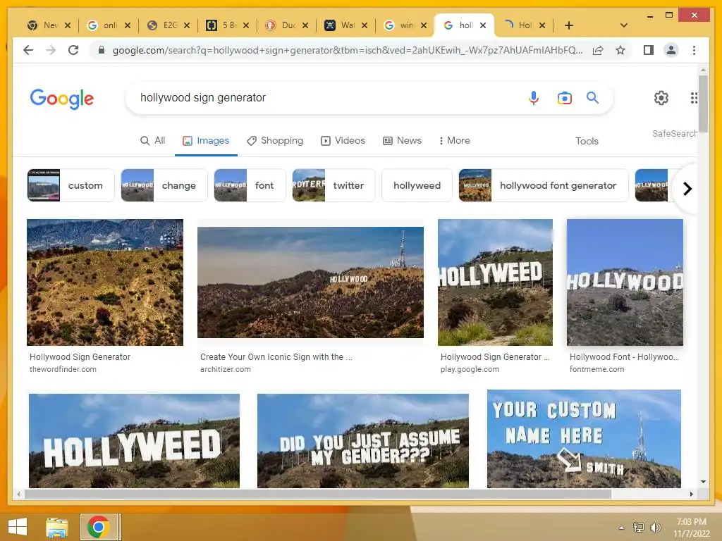722x541 pixels.
Task: Click the horizontal scrollbar thumb
Action: tap(318, 494)
